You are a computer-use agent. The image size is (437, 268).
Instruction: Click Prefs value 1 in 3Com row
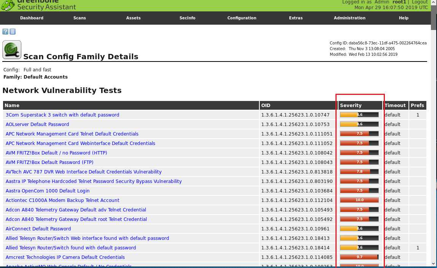pyautogui.click(x=418, y=115)
